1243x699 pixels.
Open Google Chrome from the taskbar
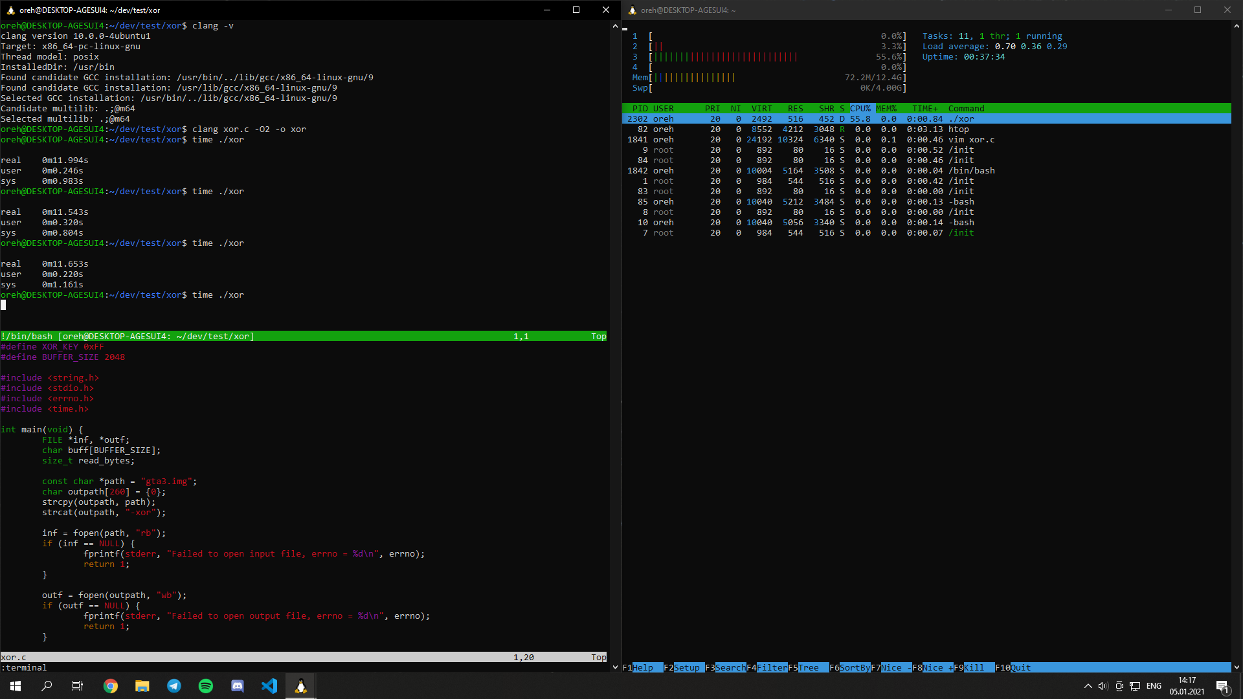click(x=111, y=686)
